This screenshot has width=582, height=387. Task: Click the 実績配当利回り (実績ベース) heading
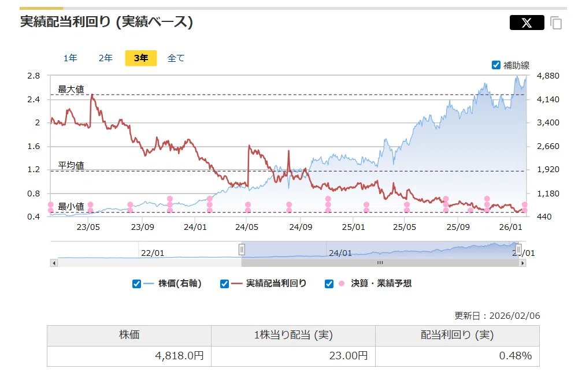[106, 22]
